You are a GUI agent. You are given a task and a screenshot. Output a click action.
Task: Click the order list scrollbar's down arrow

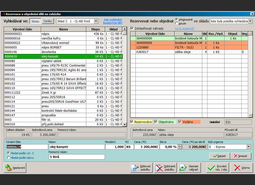250,115
